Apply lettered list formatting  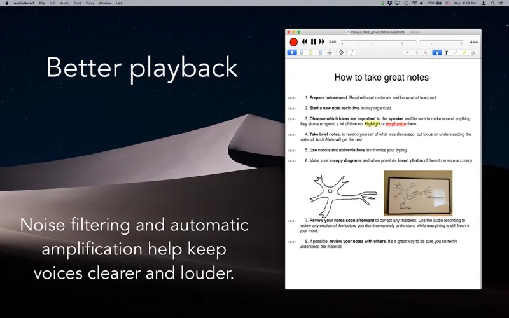coord(426,52)
